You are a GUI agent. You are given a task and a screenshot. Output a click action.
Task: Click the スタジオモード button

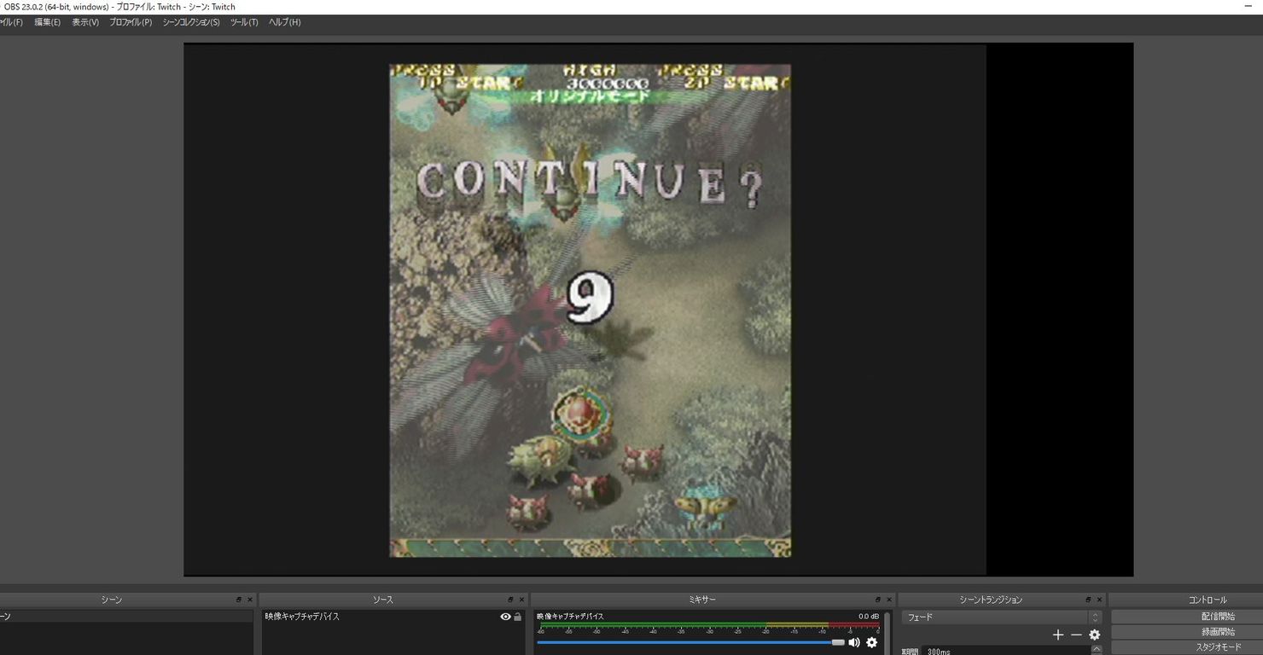[1187, 647]
